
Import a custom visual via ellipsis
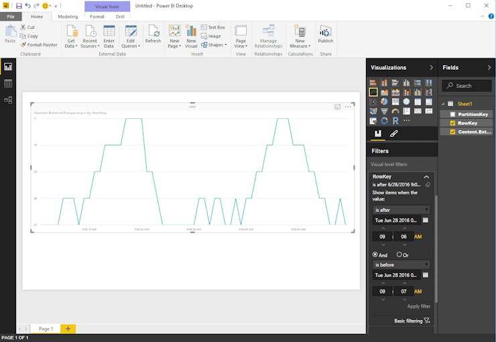pyautogui.click(x=407, y=120)
